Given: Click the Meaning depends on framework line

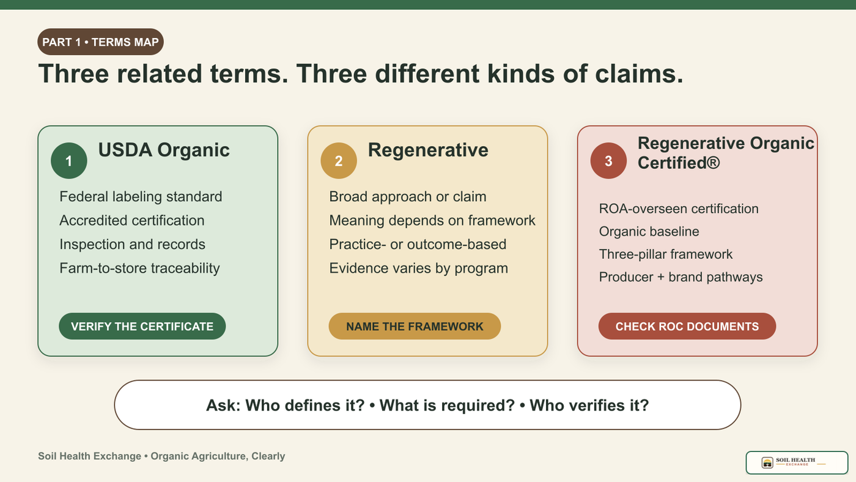Looking at the screenshot, I should [432, 220].
